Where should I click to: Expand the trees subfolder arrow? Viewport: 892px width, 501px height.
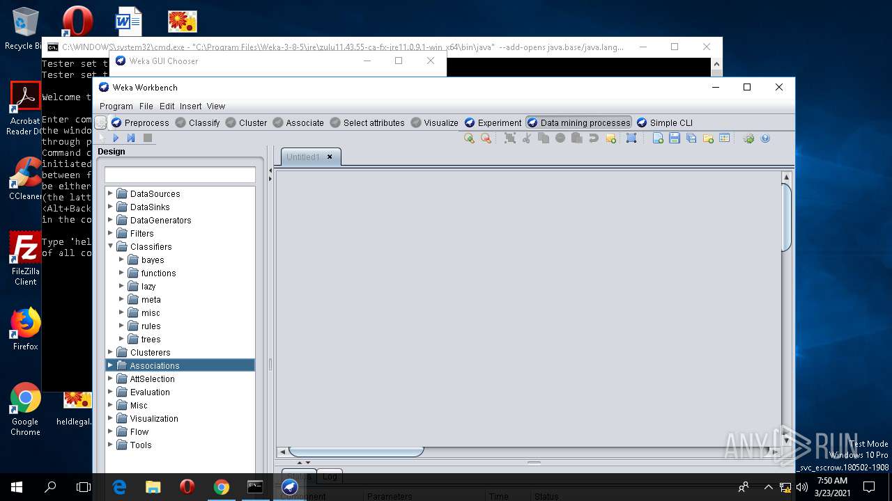pos(121,339)
